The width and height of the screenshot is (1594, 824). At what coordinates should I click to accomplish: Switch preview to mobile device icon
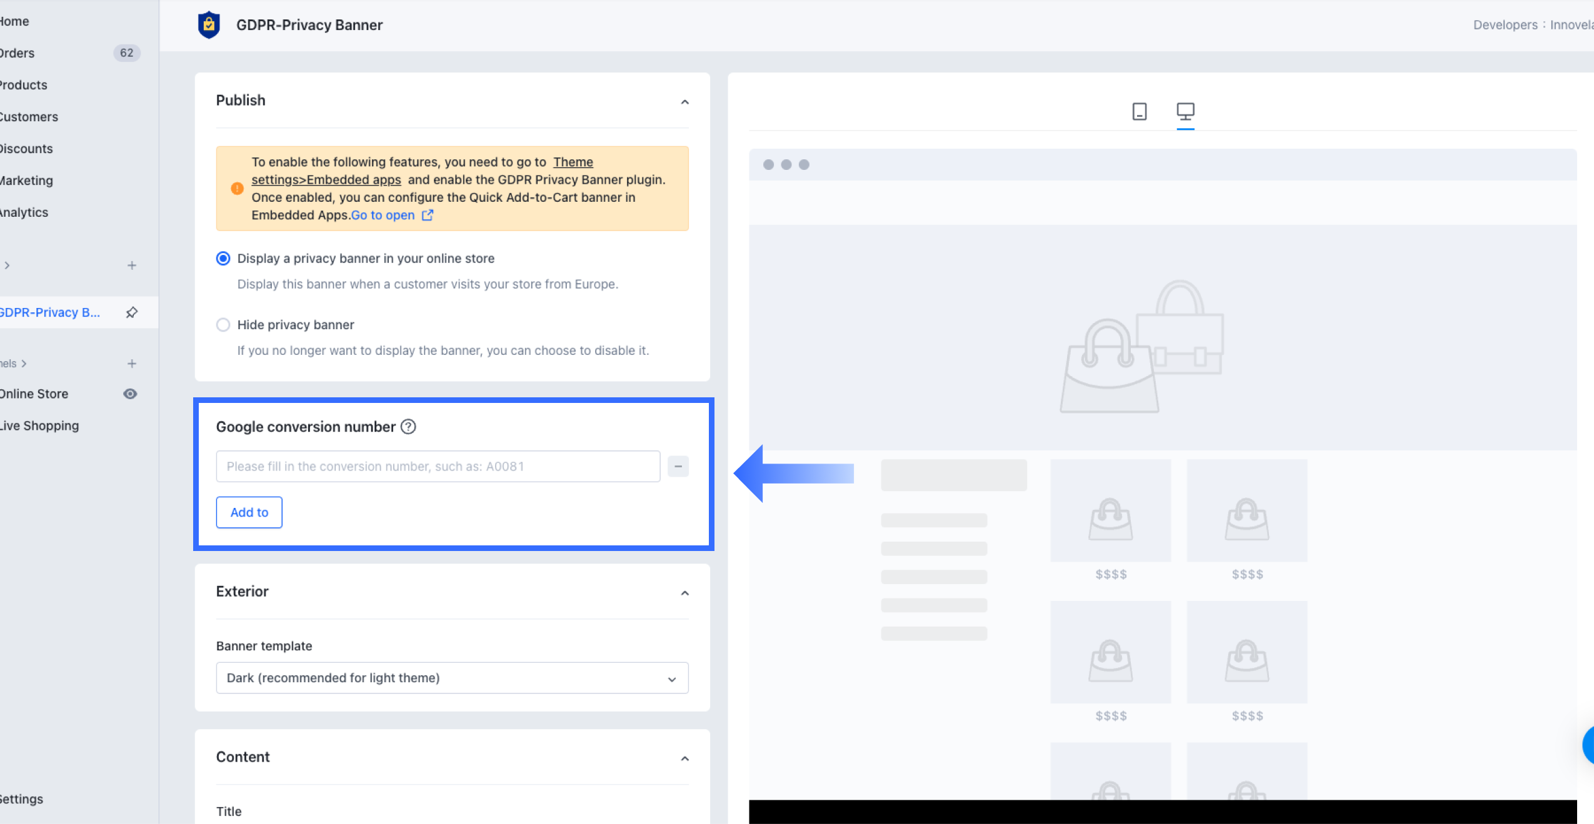[1139, 112]
